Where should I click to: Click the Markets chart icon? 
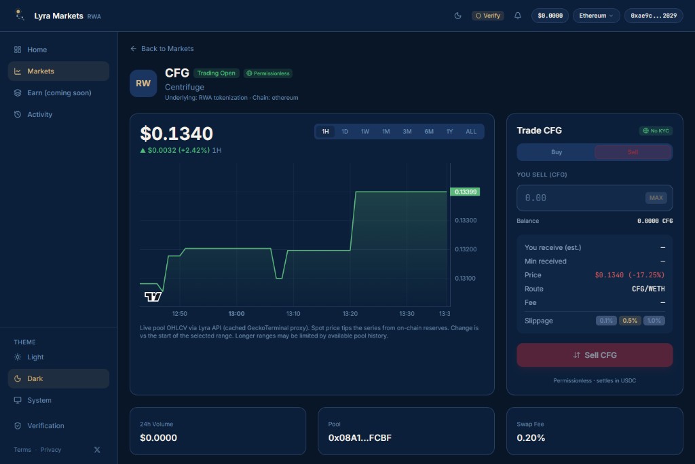tap(18, 71)
